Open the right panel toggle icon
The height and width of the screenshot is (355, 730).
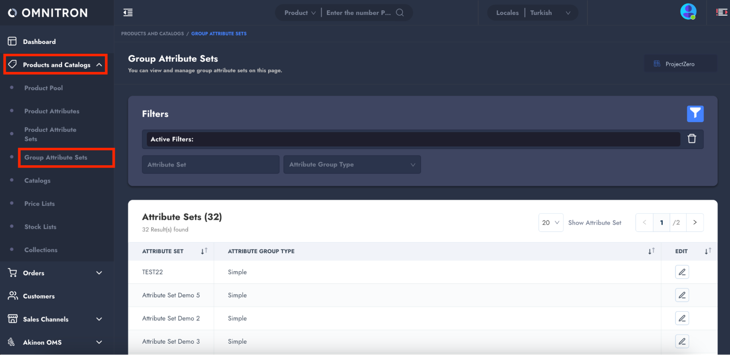pyautogui.click(x=722, y=13)
